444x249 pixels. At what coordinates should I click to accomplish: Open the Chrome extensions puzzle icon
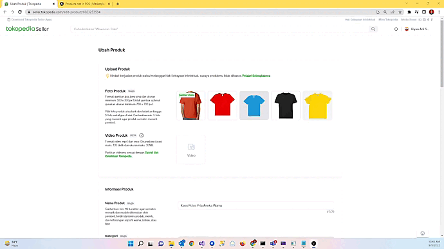point(409,12)
